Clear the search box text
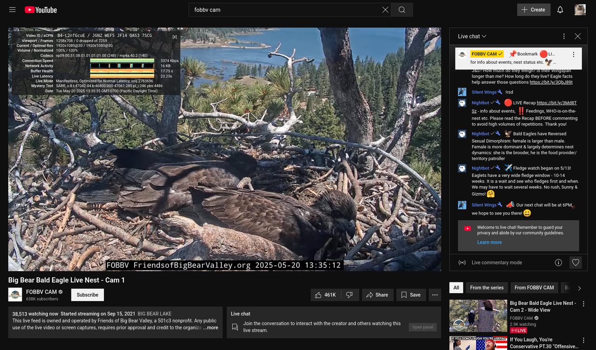This screenshot has height=350, width=596. tap(385, 10)
